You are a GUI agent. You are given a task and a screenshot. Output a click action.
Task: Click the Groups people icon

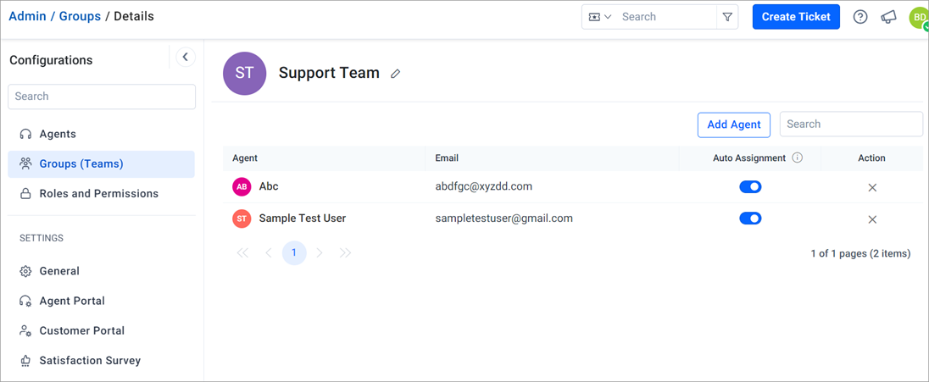[x=25, y=164]
